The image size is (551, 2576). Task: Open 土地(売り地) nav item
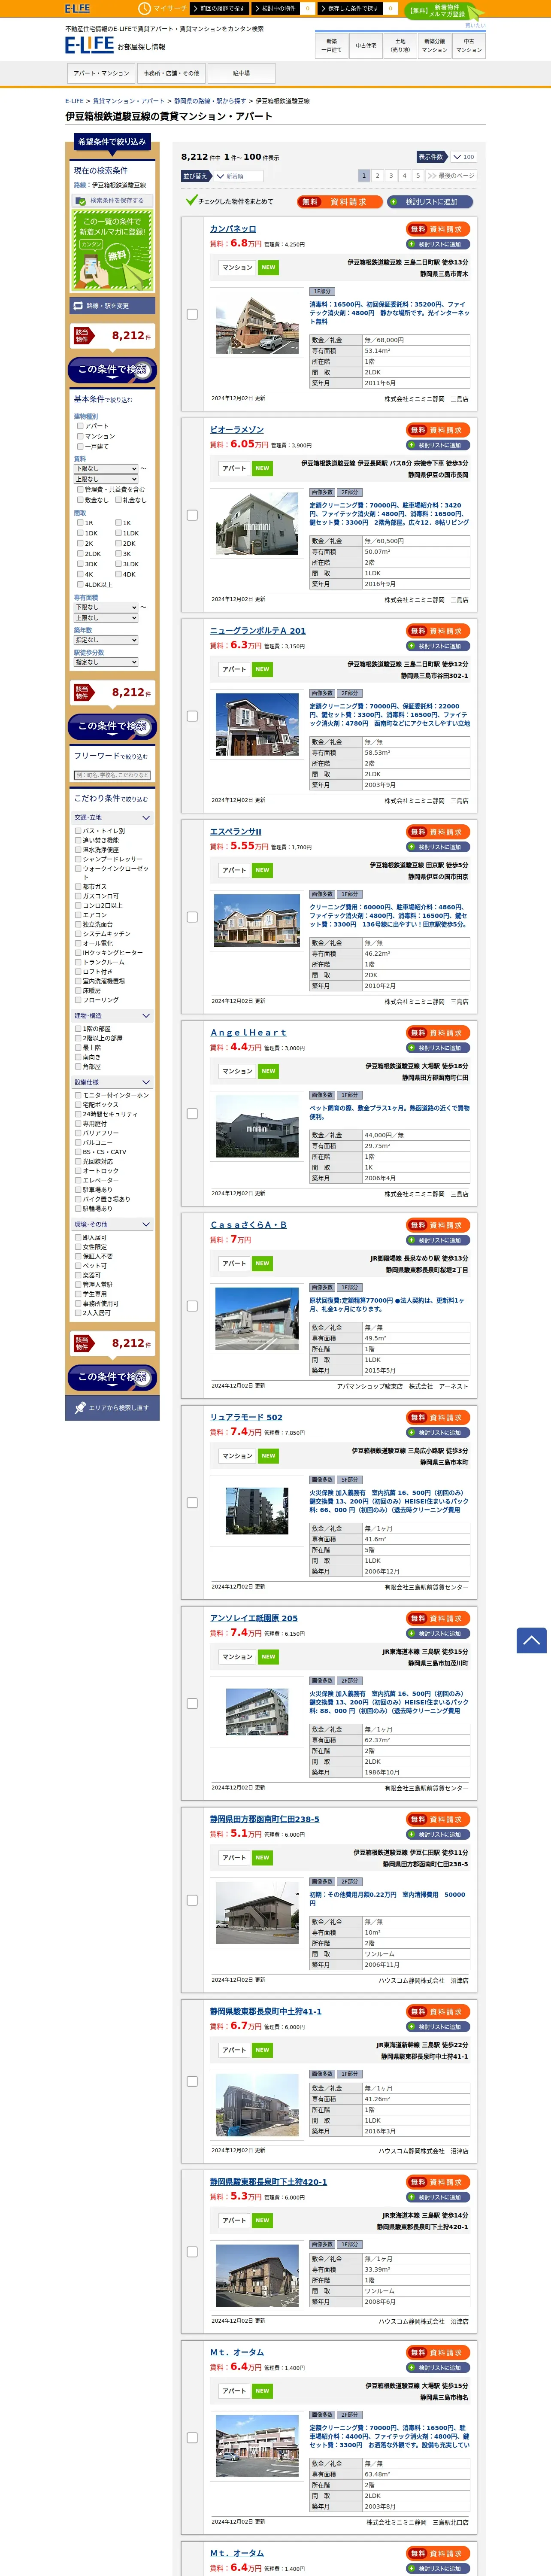click(x=400, y=46)
